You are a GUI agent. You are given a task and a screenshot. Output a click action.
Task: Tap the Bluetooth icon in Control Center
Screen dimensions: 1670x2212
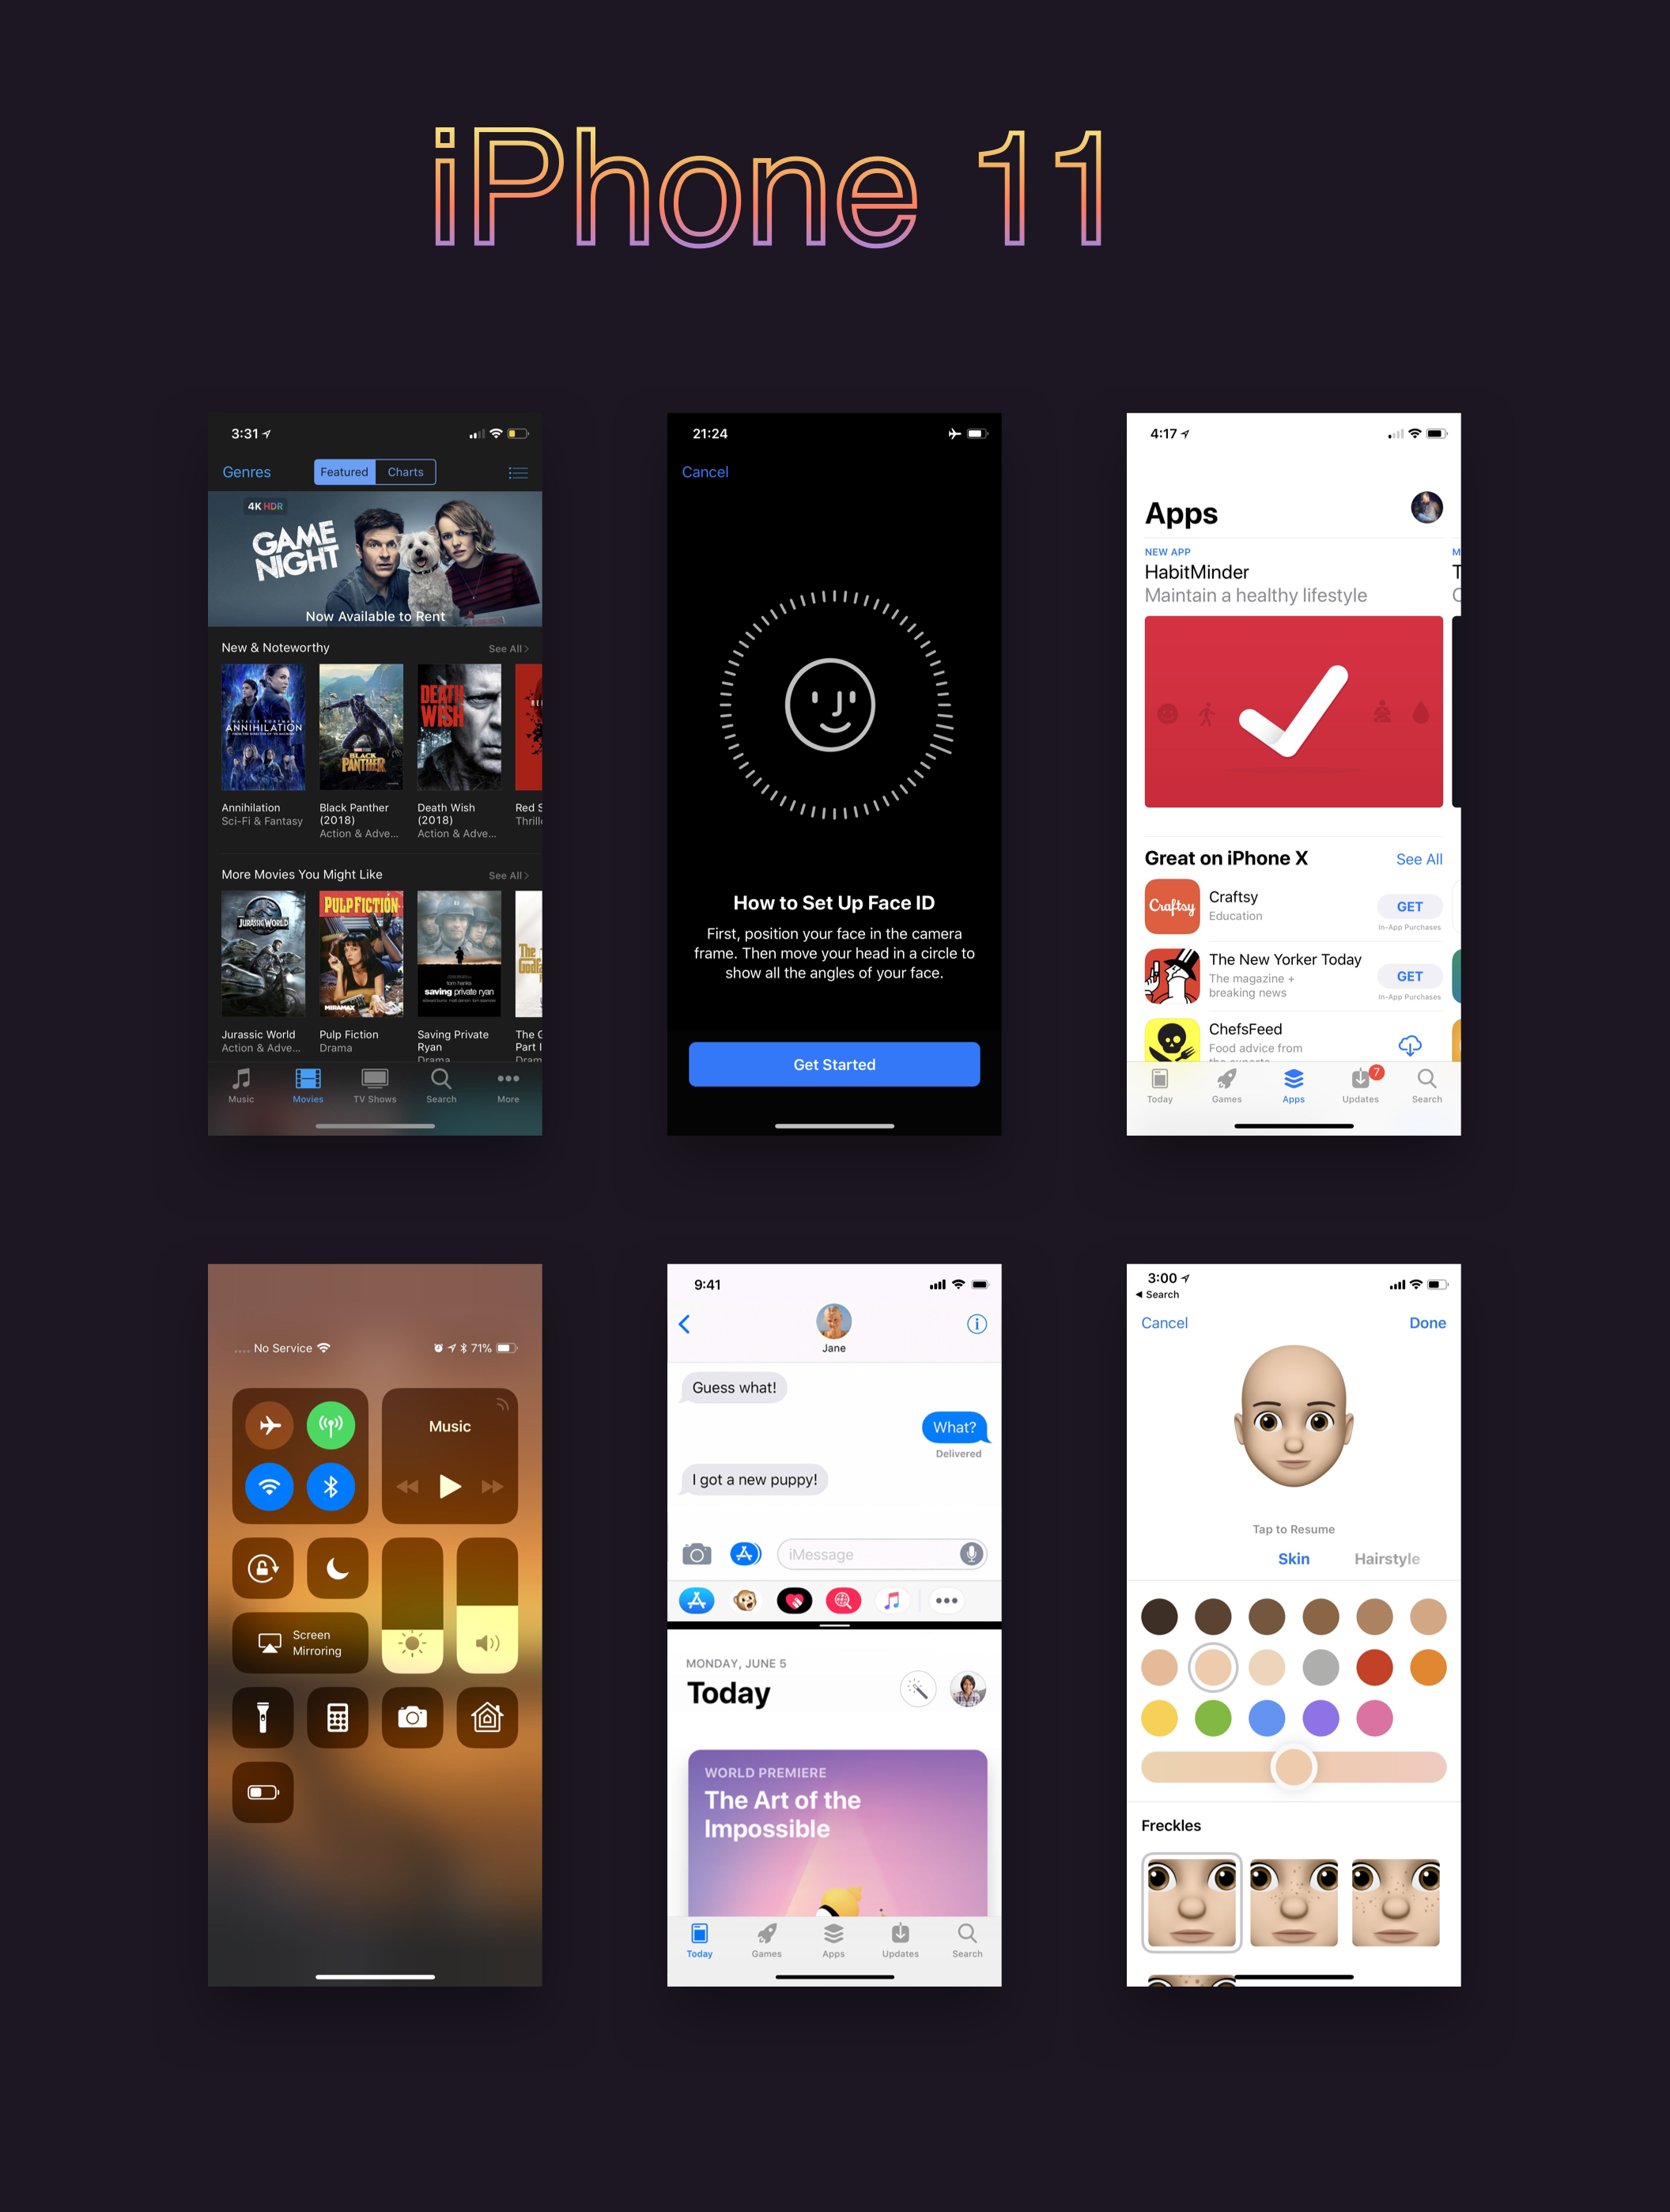[x=331, y=1488]
